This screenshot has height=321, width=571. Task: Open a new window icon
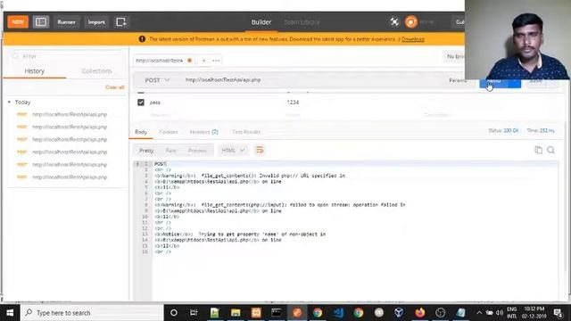[x=121, y=21]
